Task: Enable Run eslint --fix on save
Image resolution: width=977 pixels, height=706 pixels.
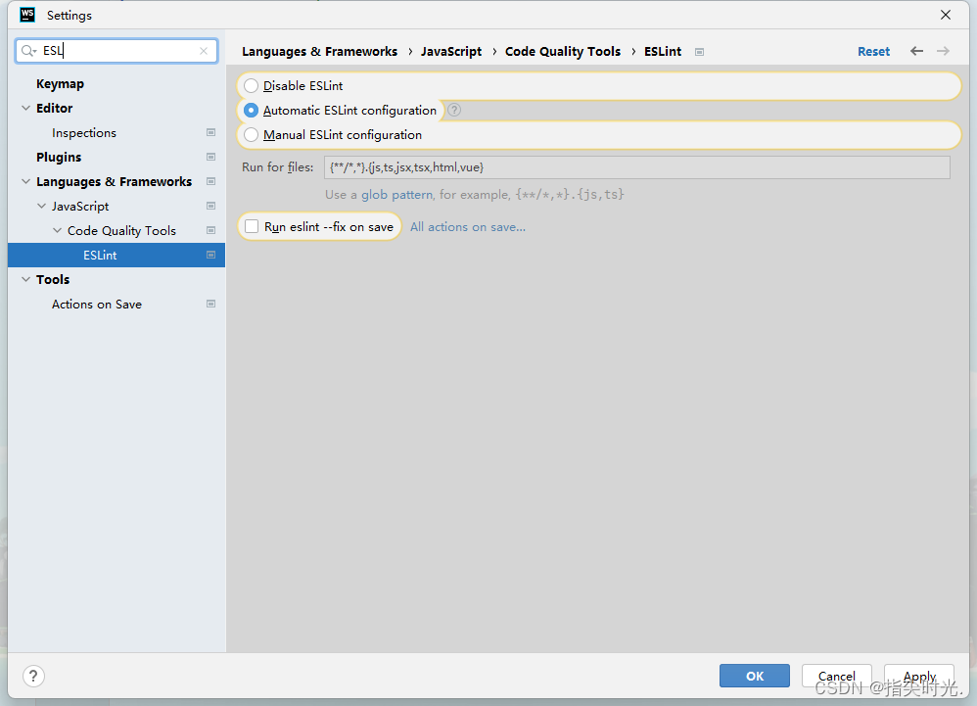Action: coord(252,227)
